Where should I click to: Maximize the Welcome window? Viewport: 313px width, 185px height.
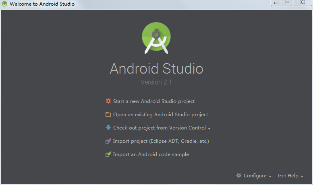pyautogui.click(x=288, y=2)
